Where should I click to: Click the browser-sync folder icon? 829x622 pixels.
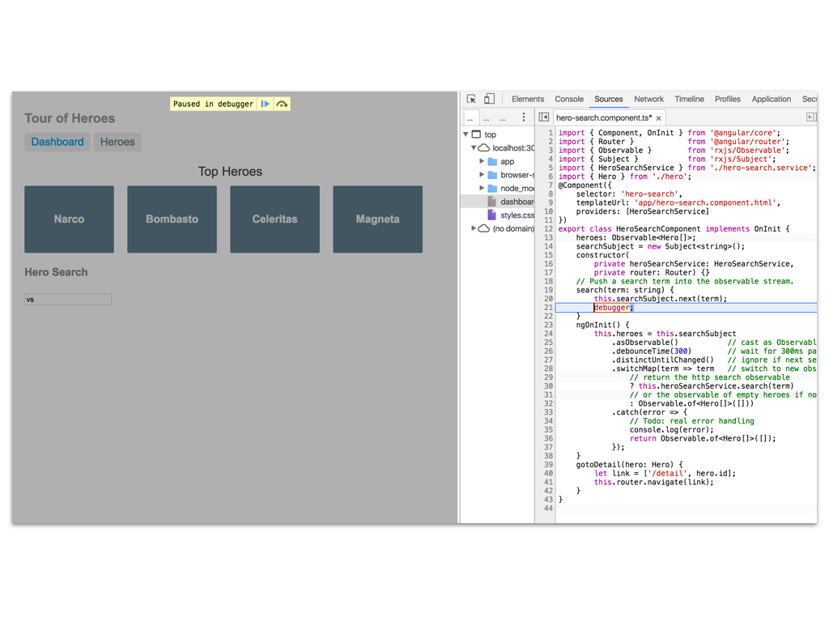point(492,175)
